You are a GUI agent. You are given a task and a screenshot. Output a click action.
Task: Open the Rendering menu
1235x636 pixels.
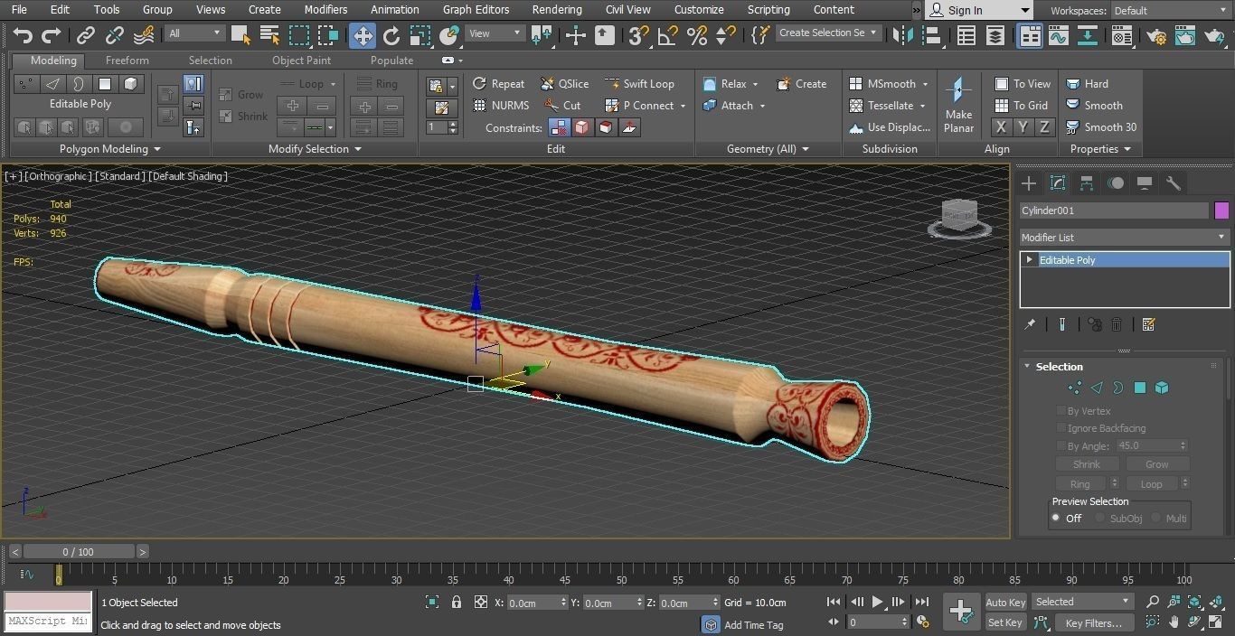coord(557,10)
